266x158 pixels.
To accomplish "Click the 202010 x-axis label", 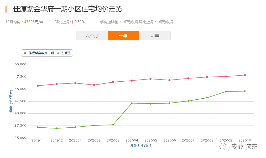I will pos(245,140).
